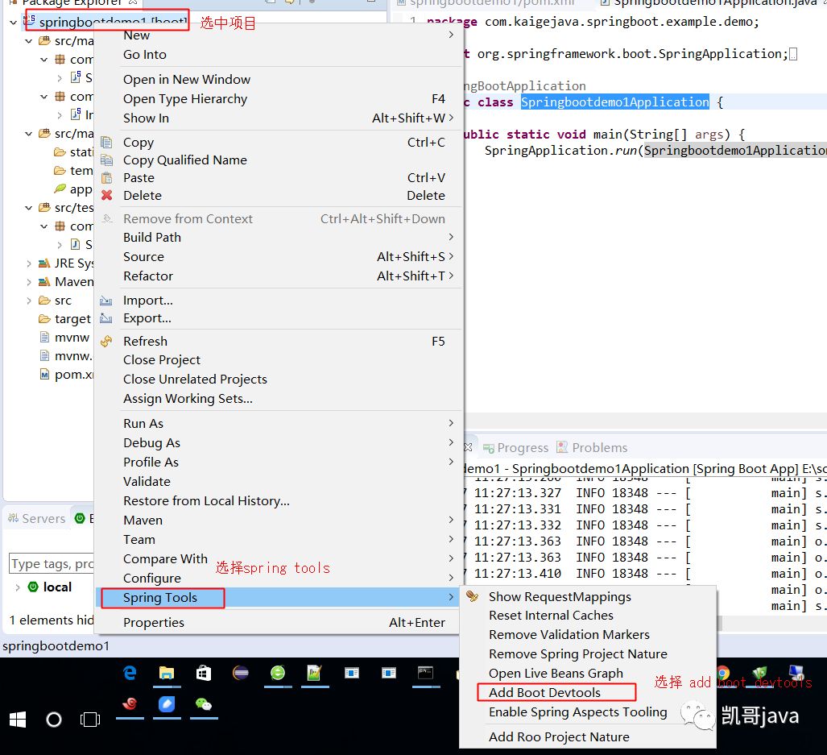Open the Build Path submenu arrow
The image size is (827, 755).
tap(451, 237)
